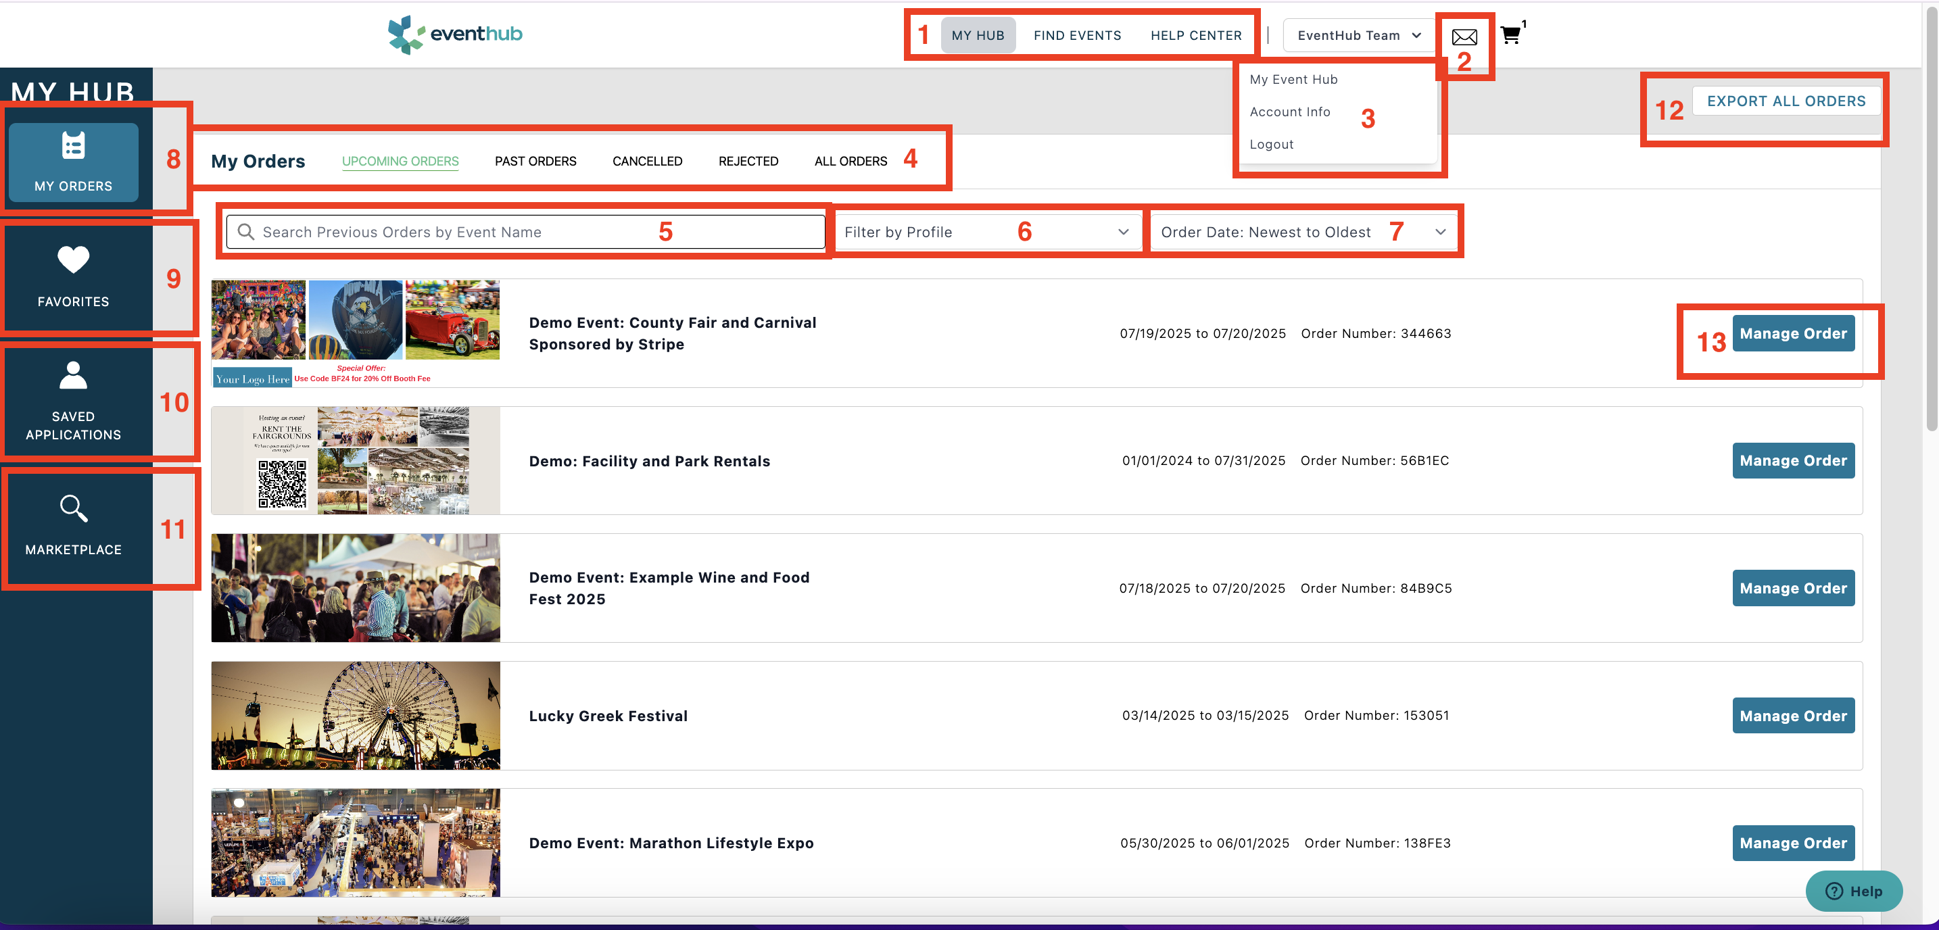Screen dimensions: 1939x930
Task: Go to MY HUB in top navigation
Action: 978,35
